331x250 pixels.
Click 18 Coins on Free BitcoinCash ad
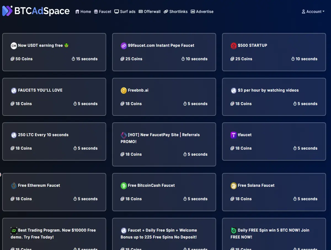pyautogui.click(x=131, y=199)
